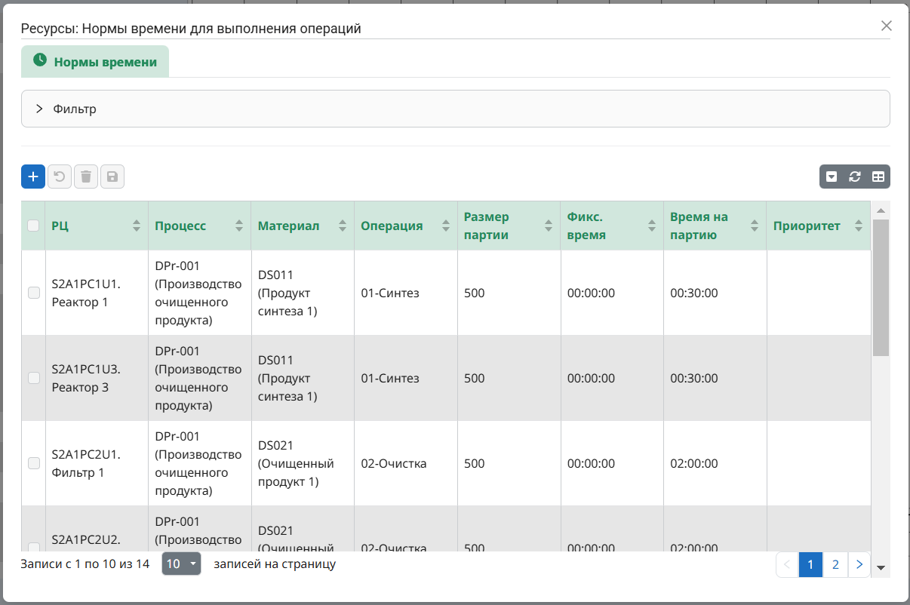Open the records per page dropdown
The height and width of the screenshot is (605, 910).
[x=181, y=564]
